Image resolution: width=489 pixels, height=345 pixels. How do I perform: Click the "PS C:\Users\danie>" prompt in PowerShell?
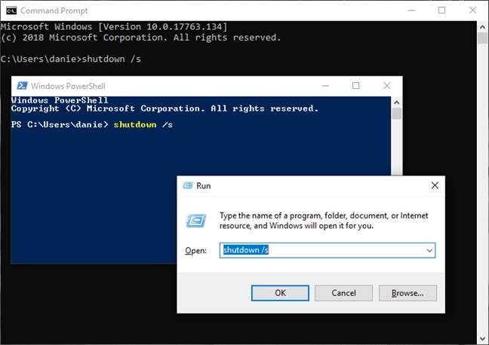pyautogui.click(x=60, y=124)
